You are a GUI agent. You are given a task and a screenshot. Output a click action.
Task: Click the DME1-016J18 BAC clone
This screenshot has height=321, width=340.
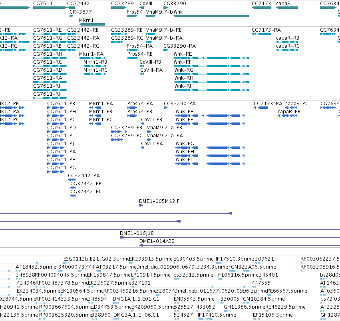tap(137, 233)
